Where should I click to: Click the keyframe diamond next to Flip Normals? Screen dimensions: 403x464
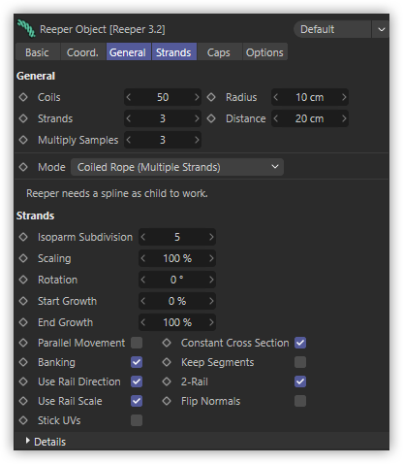click(x=167, y=401)
